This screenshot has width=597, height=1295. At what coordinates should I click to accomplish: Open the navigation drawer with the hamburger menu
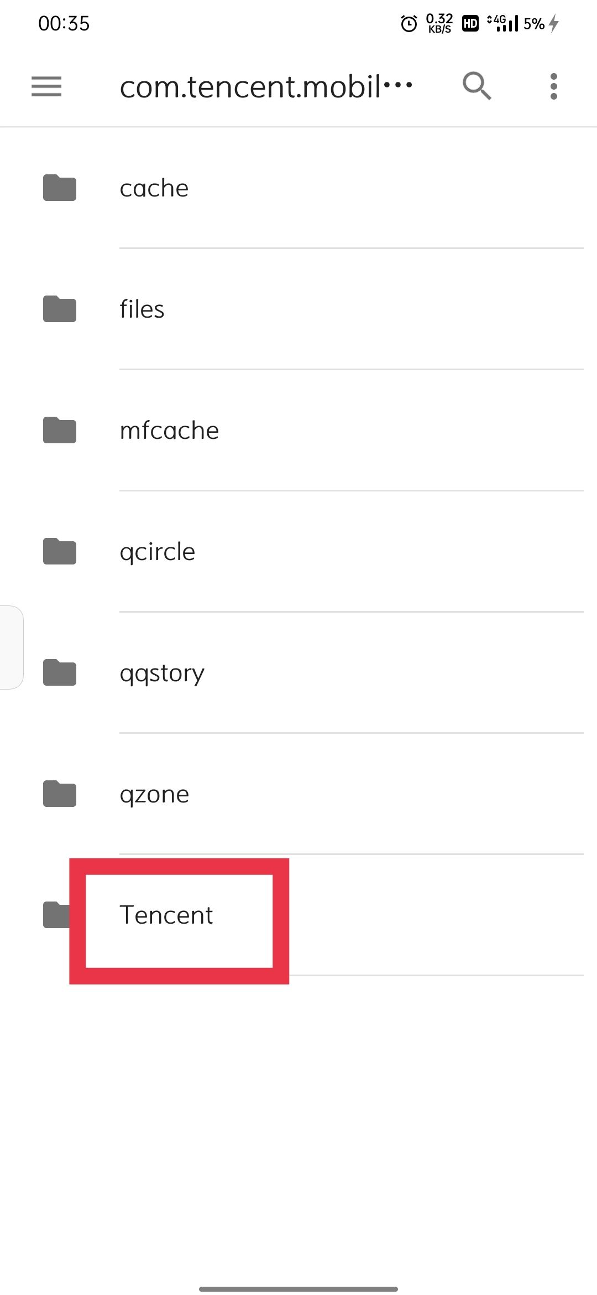(x=45, y=86)
